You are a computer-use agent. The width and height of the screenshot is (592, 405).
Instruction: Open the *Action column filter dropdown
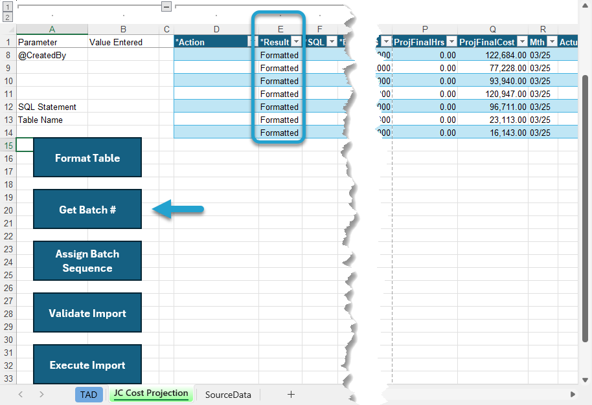click(x=251, y=41)
